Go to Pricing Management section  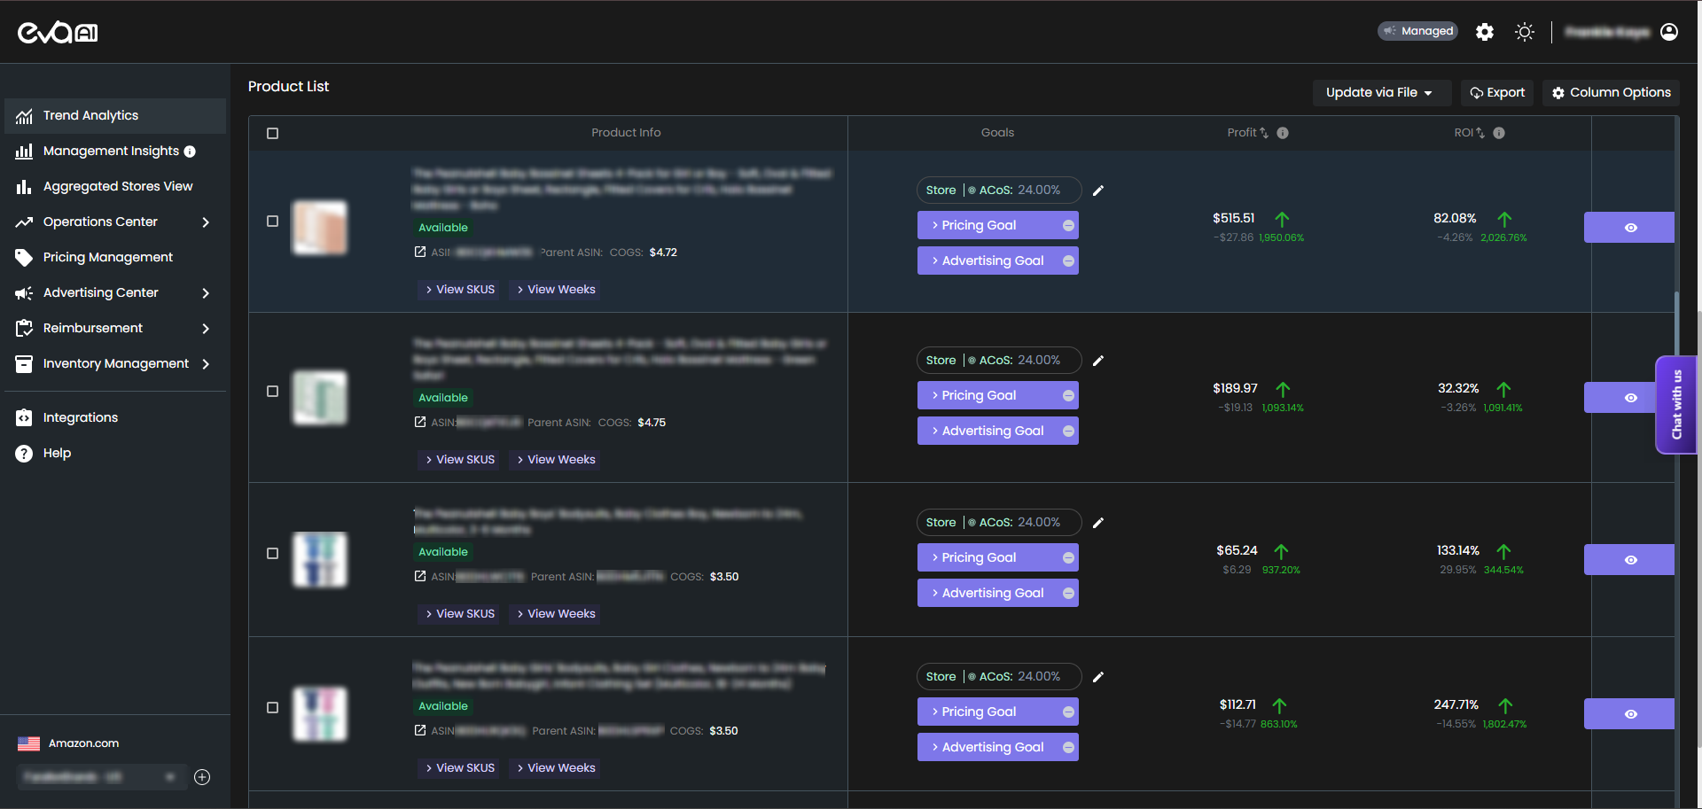click(107, 257)
